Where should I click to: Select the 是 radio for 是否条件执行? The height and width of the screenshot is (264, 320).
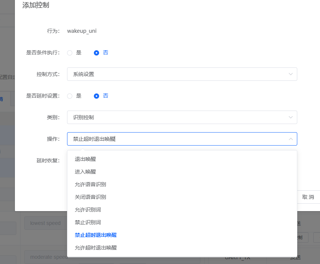tap(70, 53)
